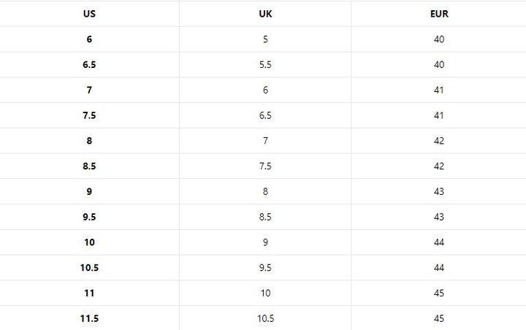Select UK size 5.5 cell
Viewport: 526px width, 330px height.
(x=265, y=65)
